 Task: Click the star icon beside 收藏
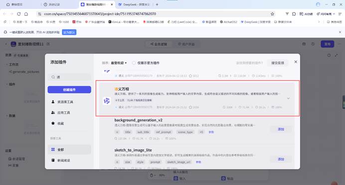(53, 123)
